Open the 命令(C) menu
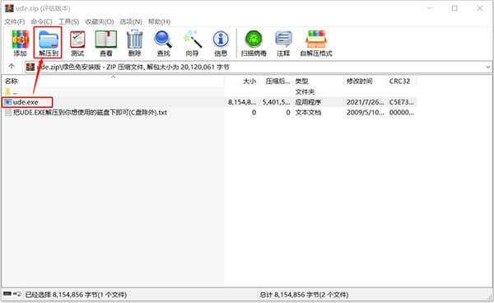The height and width of the screenshot is (303, 494). coord(41,21)
